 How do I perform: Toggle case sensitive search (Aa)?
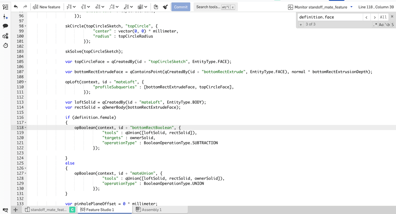(x=381, y=25)
